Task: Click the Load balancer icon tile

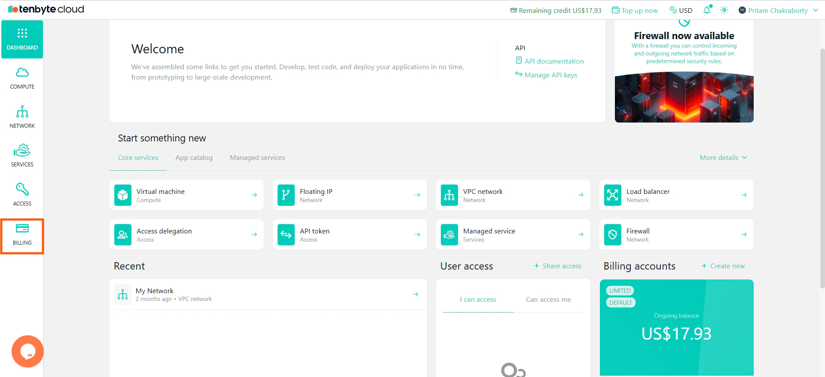Action: click(613, 195)
